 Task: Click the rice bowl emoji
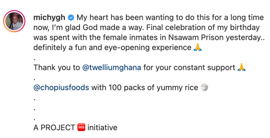pos(204,87)
